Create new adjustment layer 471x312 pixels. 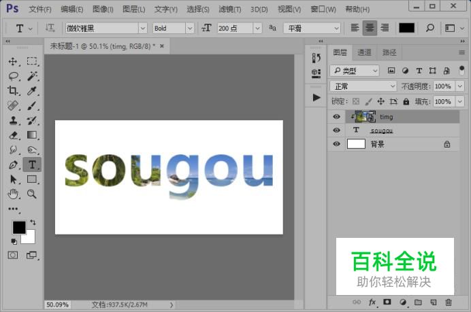coord(403,302)
